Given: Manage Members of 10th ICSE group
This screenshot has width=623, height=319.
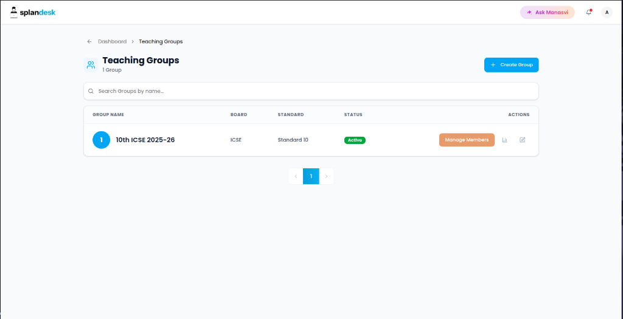Looking at the screenshot, I should coord(467,140).
